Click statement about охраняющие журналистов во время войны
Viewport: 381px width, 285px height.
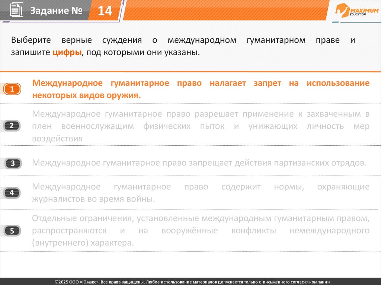coord(201,193)
